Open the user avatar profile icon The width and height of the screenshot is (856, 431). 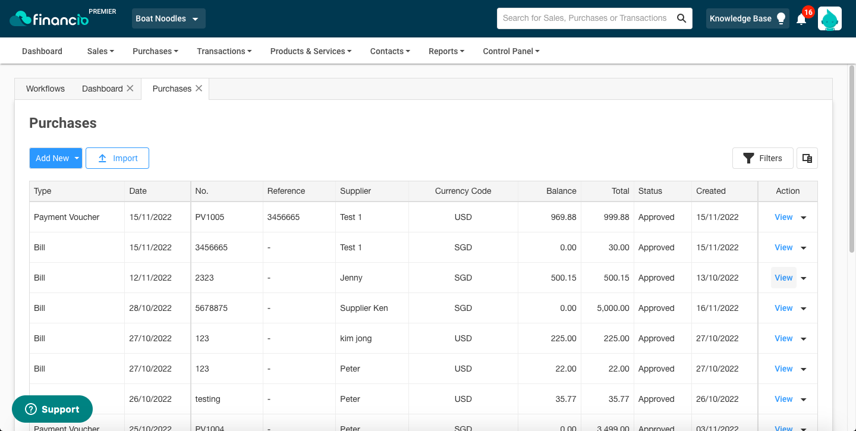point(829,18)
